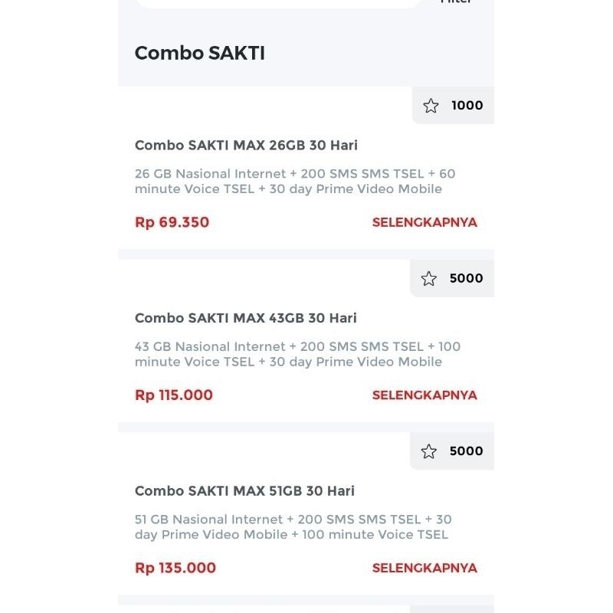The width and height of the screenshot is (613, 613).
Task: Tap the star icon on the 26GB package card
Action: (x=431, y=106)
